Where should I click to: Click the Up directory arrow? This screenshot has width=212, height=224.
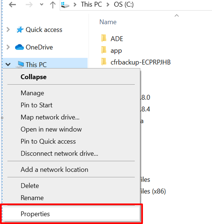click(x=53, y=5)
